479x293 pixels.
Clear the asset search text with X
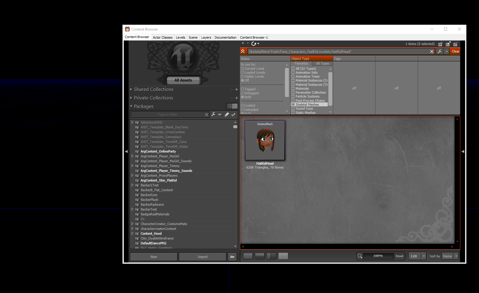432,51
